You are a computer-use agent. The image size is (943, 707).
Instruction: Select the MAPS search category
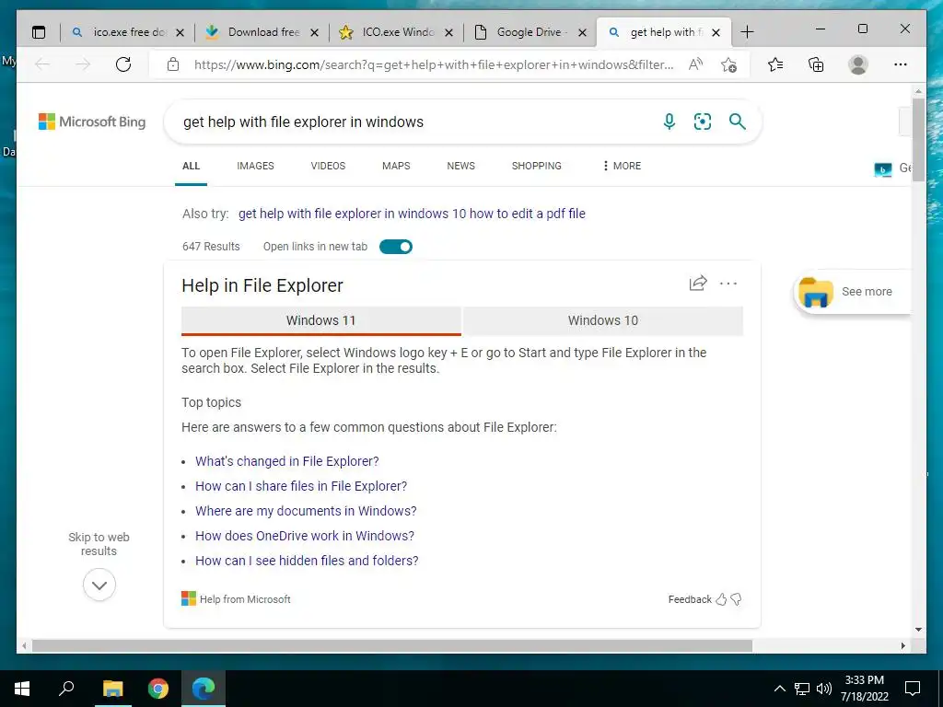pos(396,166)
